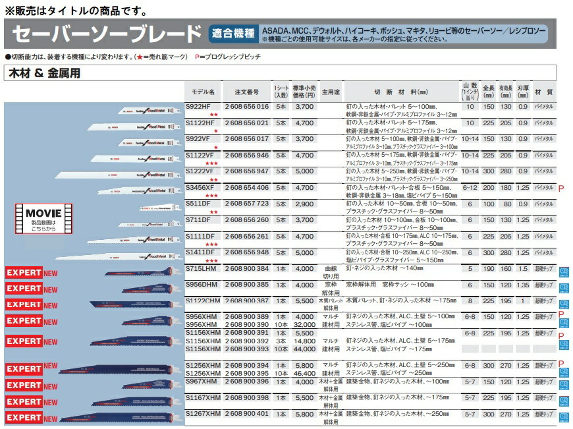Click the blue icon at S956DHM row end
Image resolution: width=573 pixels, height=429 pixels.
click(564, 289)
